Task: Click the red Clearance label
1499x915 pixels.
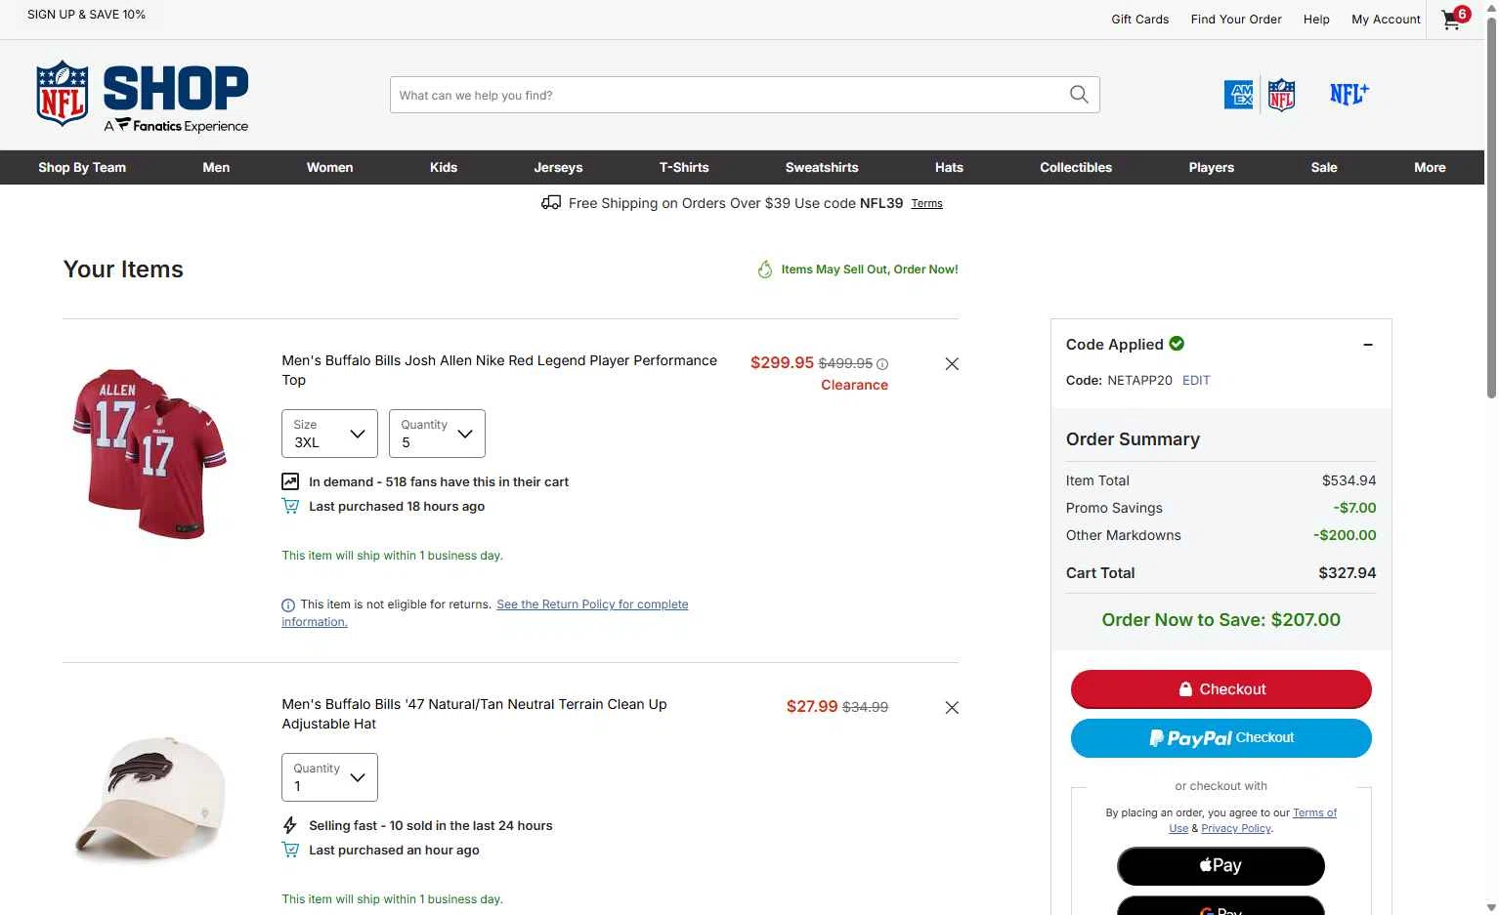Action: [854, 386]
